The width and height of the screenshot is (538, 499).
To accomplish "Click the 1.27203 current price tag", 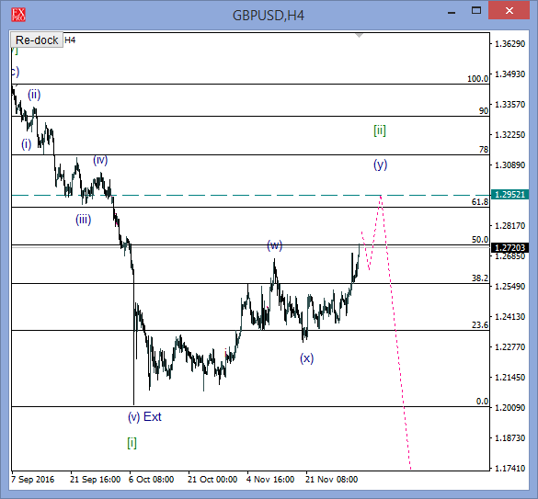I will [509, 247].
